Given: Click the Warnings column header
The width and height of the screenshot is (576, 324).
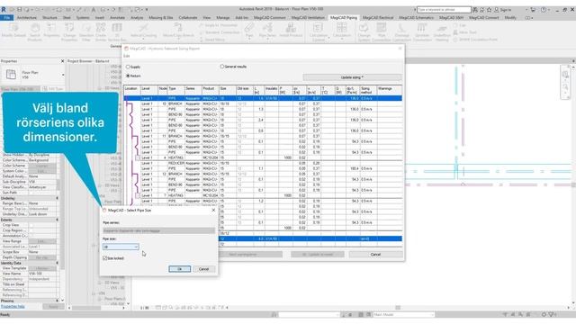Looking at the screenshot, I should point(390,90).
